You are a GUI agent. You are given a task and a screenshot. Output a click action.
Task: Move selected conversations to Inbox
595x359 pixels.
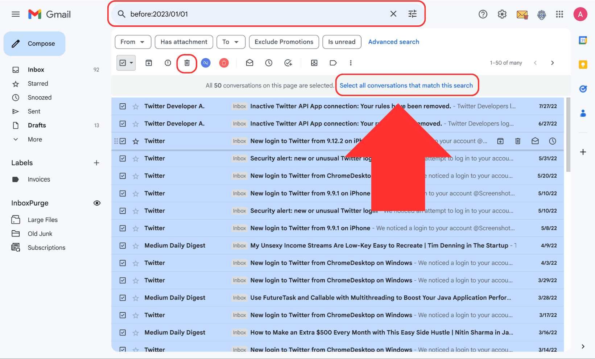coord(314,63)
